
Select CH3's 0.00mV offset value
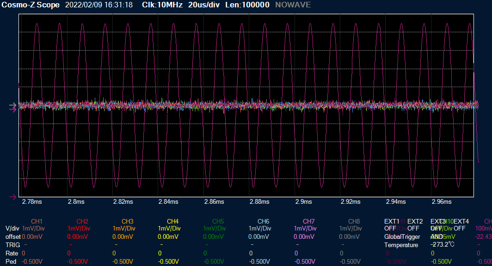point(123,236)
